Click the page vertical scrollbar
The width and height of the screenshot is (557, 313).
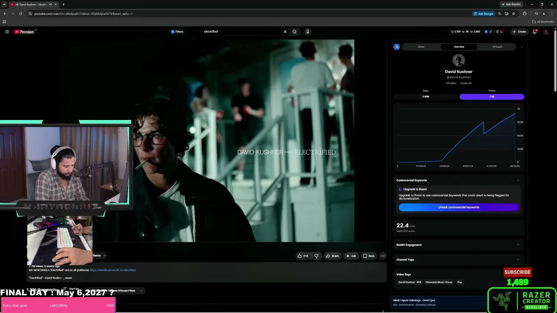tap(555, 61)
